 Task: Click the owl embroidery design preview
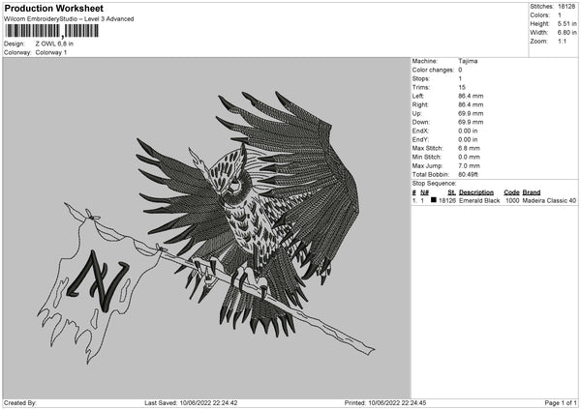tap(206, 227)
